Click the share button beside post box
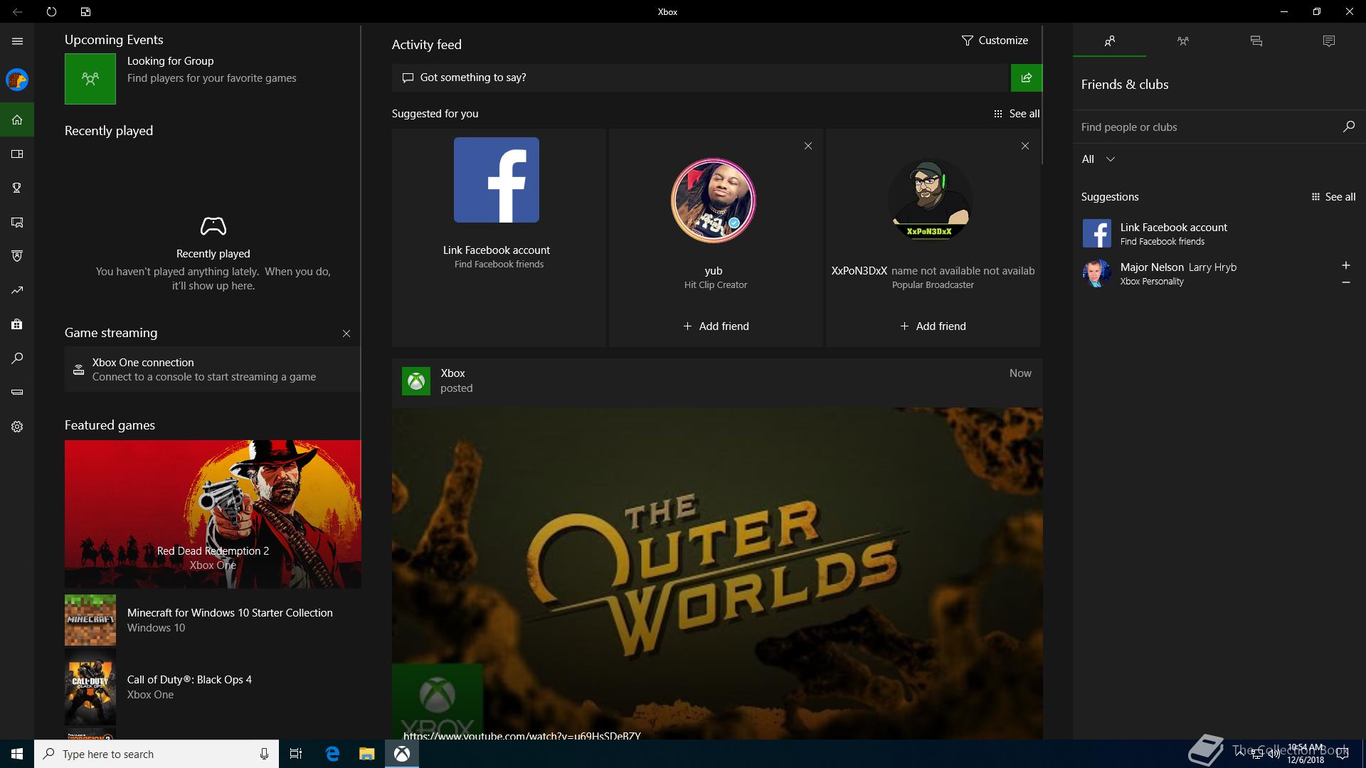Viewport: 1366px width, 768px height. point(1026,78)
